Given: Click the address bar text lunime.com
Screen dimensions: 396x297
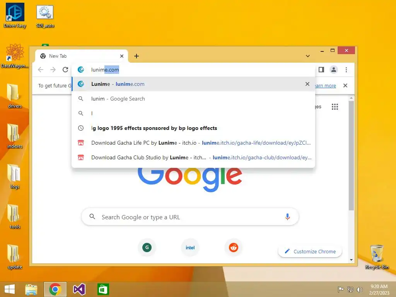Looking at the screenshot, I should point(105,70).
